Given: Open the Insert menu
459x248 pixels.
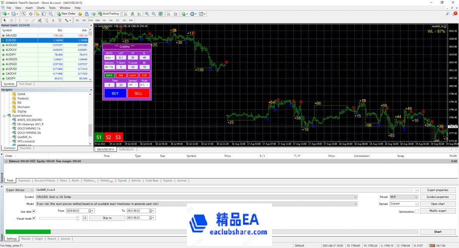Looking at the screenshot, I should point(29,8).
